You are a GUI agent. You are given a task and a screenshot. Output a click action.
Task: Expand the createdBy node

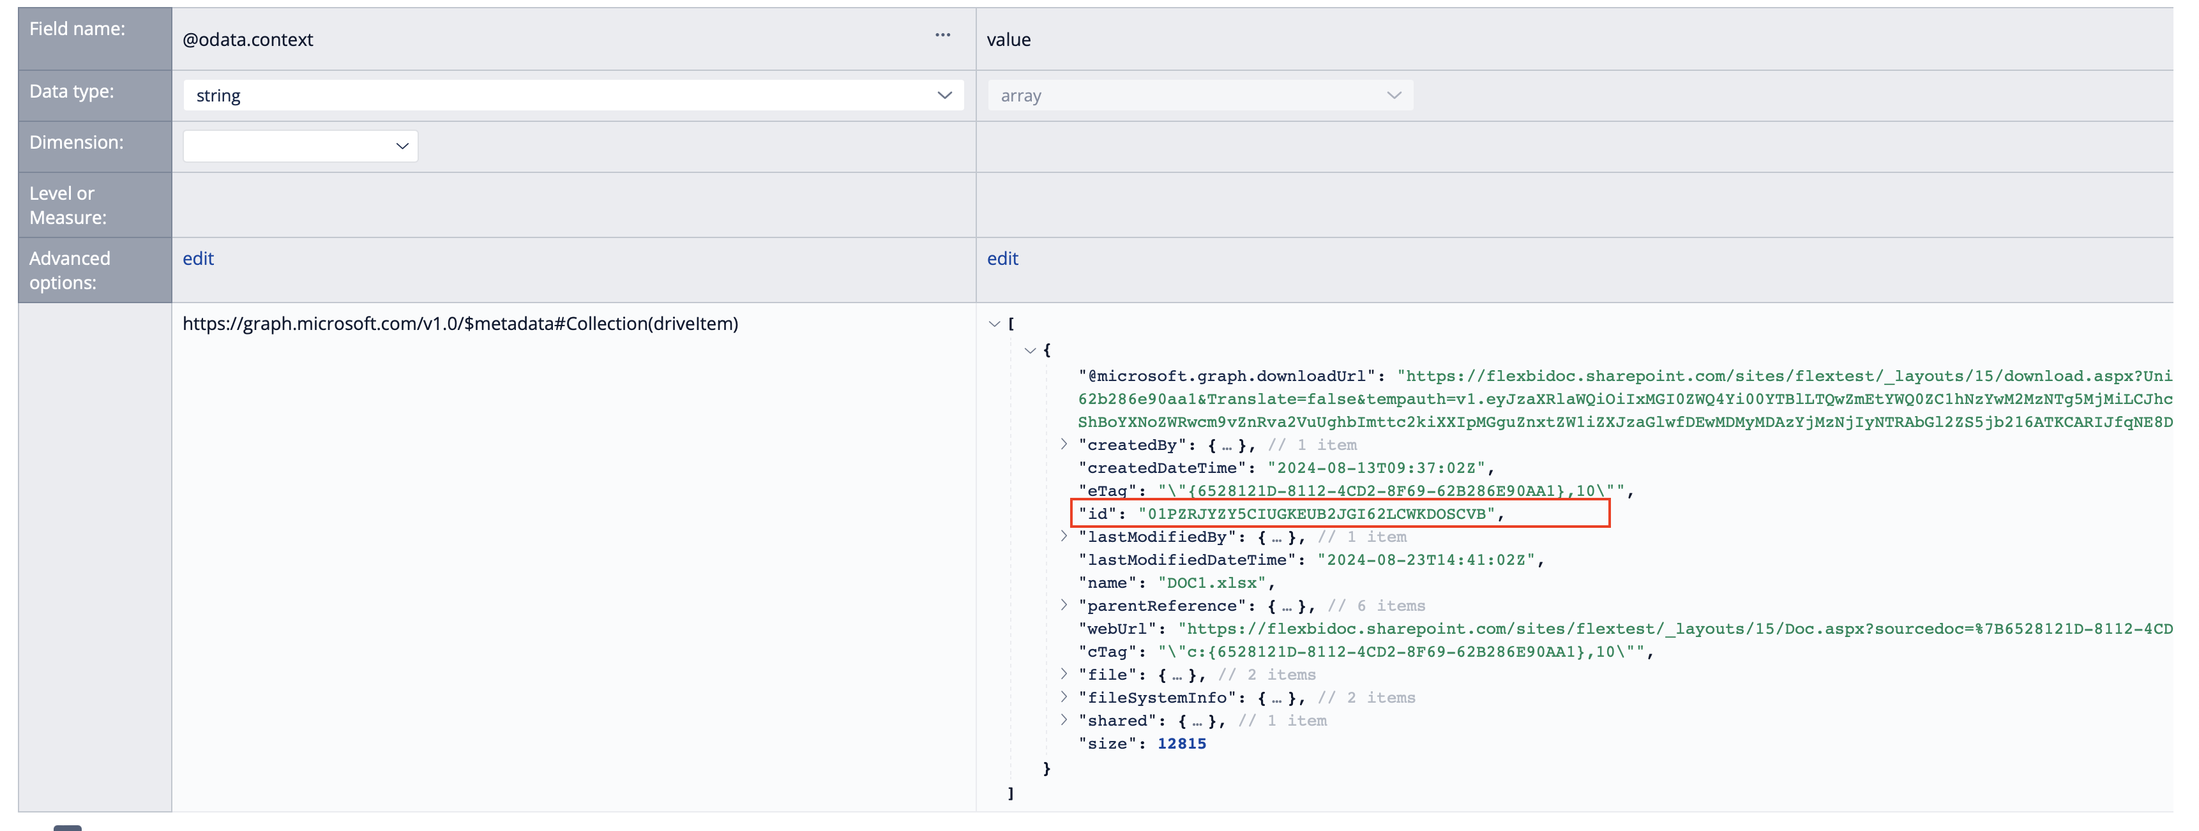pos(1064,444)
